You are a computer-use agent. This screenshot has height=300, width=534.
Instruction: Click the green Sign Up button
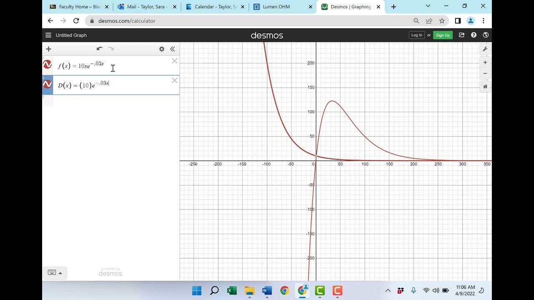point(443,35)
